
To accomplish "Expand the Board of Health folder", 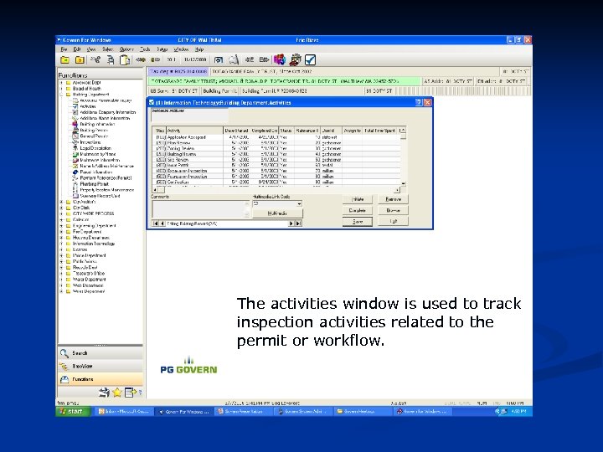I will [x=61, y=89].
